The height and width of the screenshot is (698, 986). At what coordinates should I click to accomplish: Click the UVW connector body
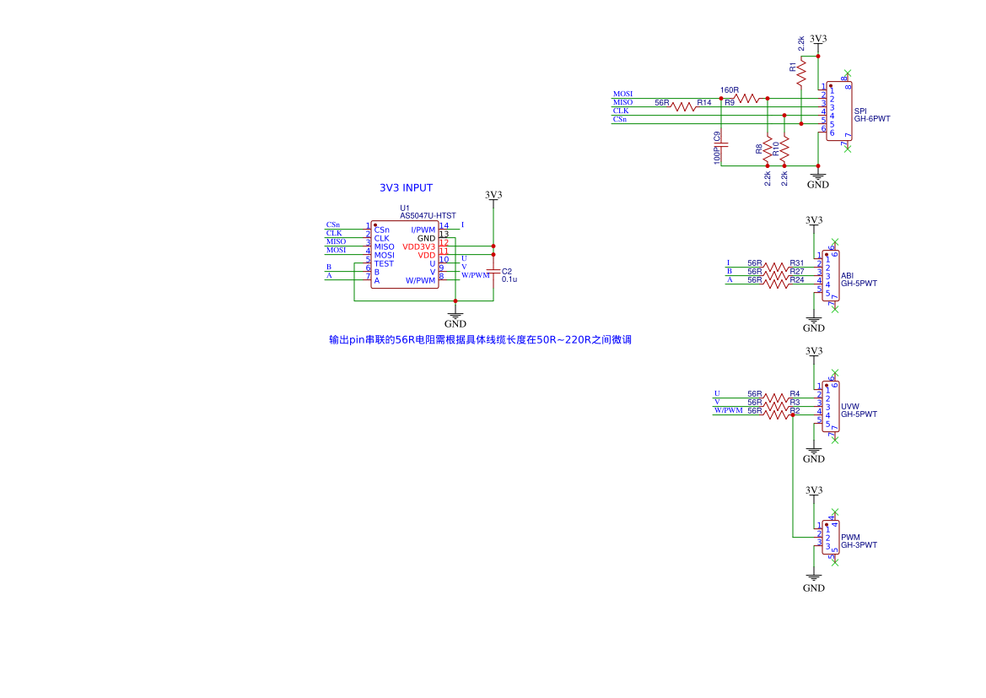pos(830,407)
